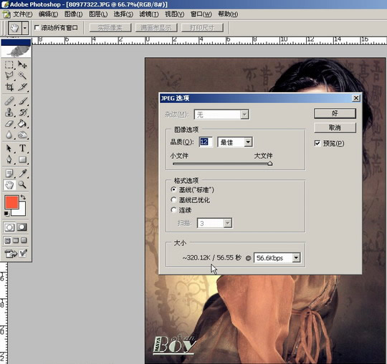Select the Zoom tool

pyautogui.click(x=22, y=185)
